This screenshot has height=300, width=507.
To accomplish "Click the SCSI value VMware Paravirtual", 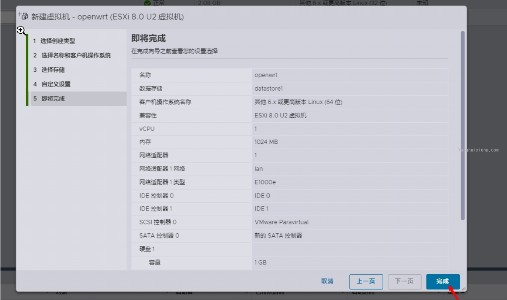I will [x=282, y=222].
